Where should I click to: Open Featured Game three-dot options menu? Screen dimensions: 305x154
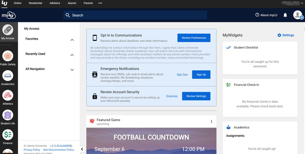point(211,122)
